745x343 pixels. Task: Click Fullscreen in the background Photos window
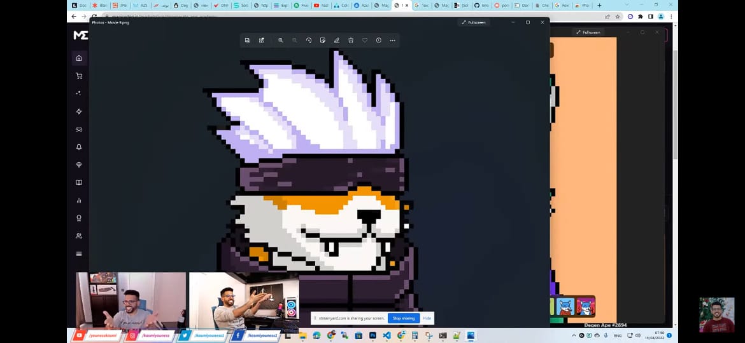coord(588,32)
